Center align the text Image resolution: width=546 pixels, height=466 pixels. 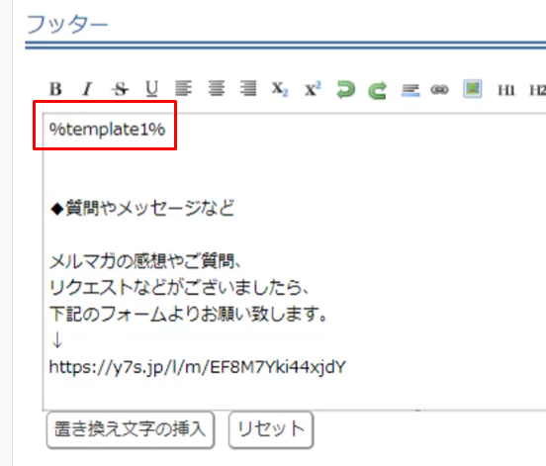(217, 88)
